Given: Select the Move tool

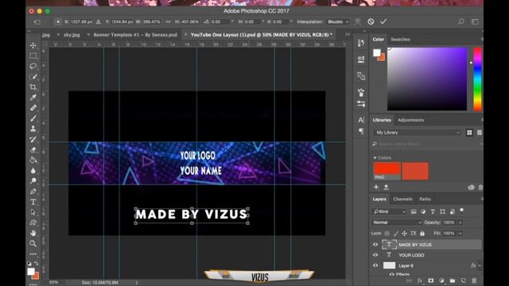Looking at the screenshot, I should (33, 45).
